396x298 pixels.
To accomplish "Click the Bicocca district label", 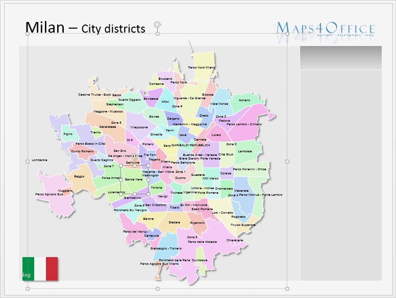I will coord(208,95).
